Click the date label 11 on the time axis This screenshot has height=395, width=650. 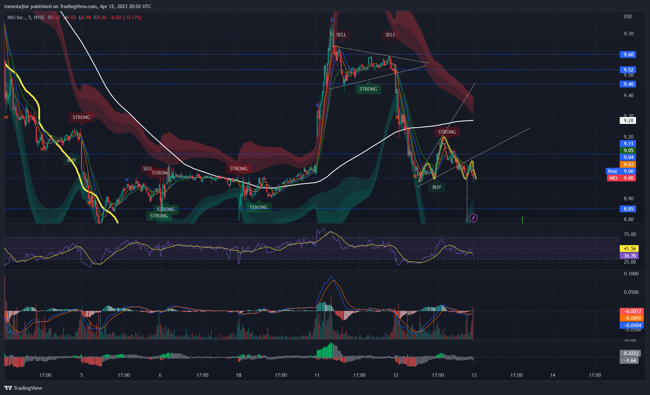(317, 375)
